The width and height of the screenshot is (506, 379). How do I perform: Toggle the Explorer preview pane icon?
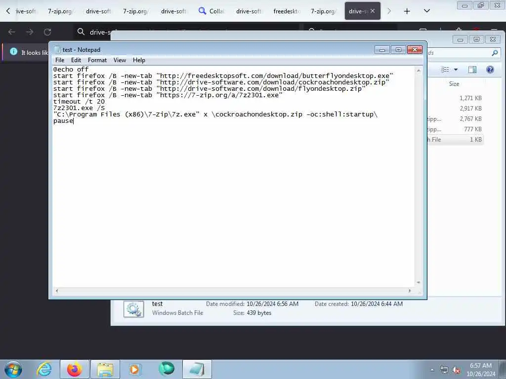pos(472,70)
